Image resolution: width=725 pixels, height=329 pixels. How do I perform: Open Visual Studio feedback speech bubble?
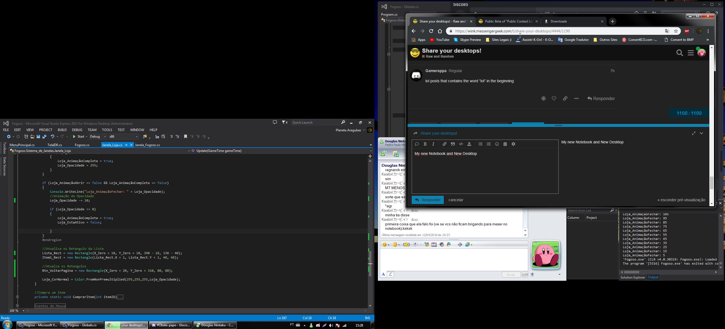click(x=275, y=122)
